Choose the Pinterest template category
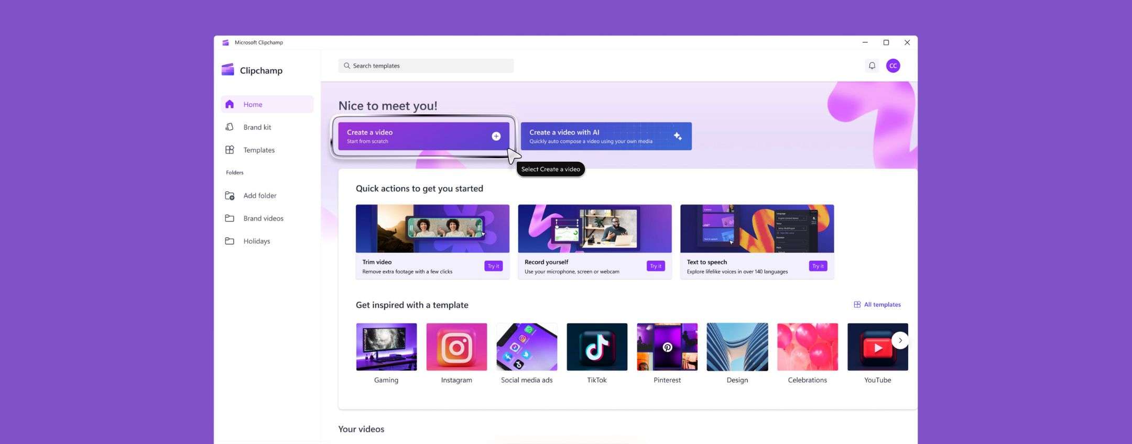This screenshot has height=444, width=1132. coord(667,347)
